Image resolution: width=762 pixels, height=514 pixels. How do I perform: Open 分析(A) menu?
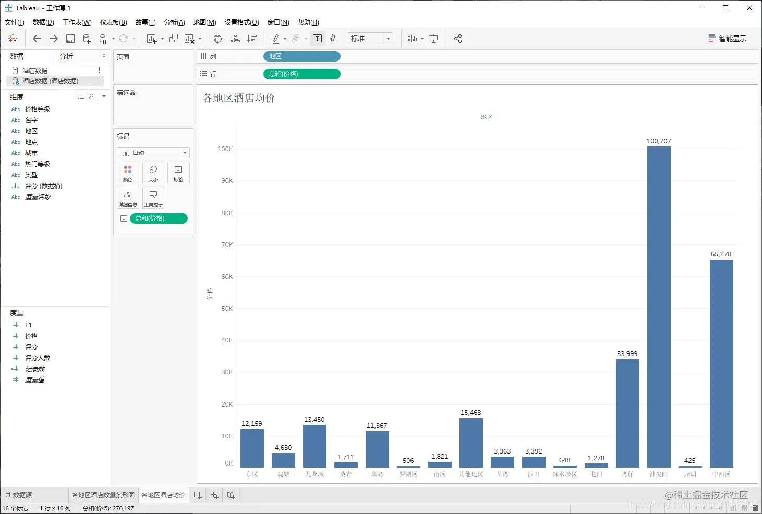pos(175,22)
